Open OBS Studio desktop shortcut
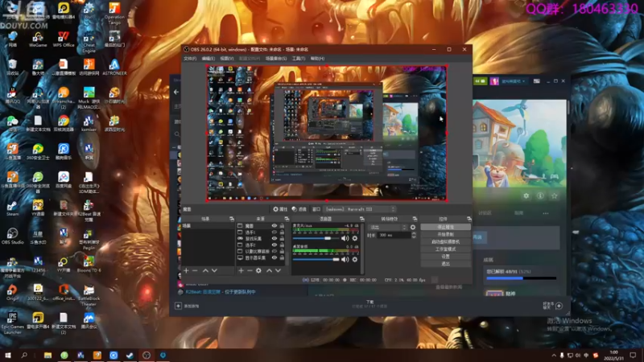The height and width of the screenshot is (362, 644). [12, 236]
